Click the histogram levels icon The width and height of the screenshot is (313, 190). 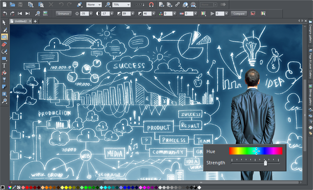[253, 14]
